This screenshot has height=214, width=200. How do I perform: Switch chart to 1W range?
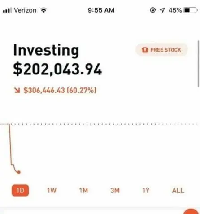(52, 191)
